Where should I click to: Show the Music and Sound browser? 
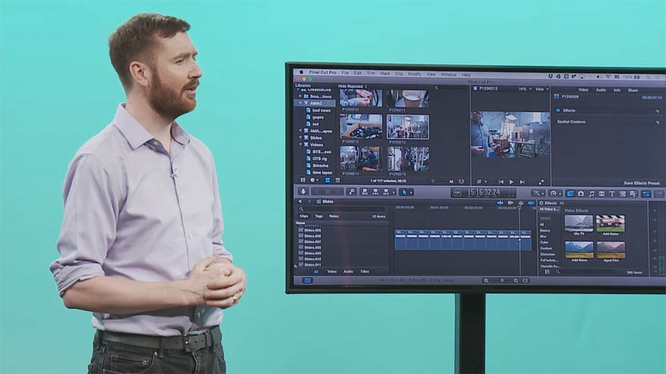click(x=591, y=193)
